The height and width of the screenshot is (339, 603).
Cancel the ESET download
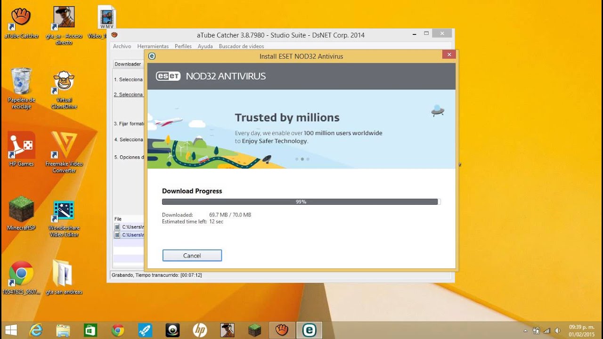(192, 255)
